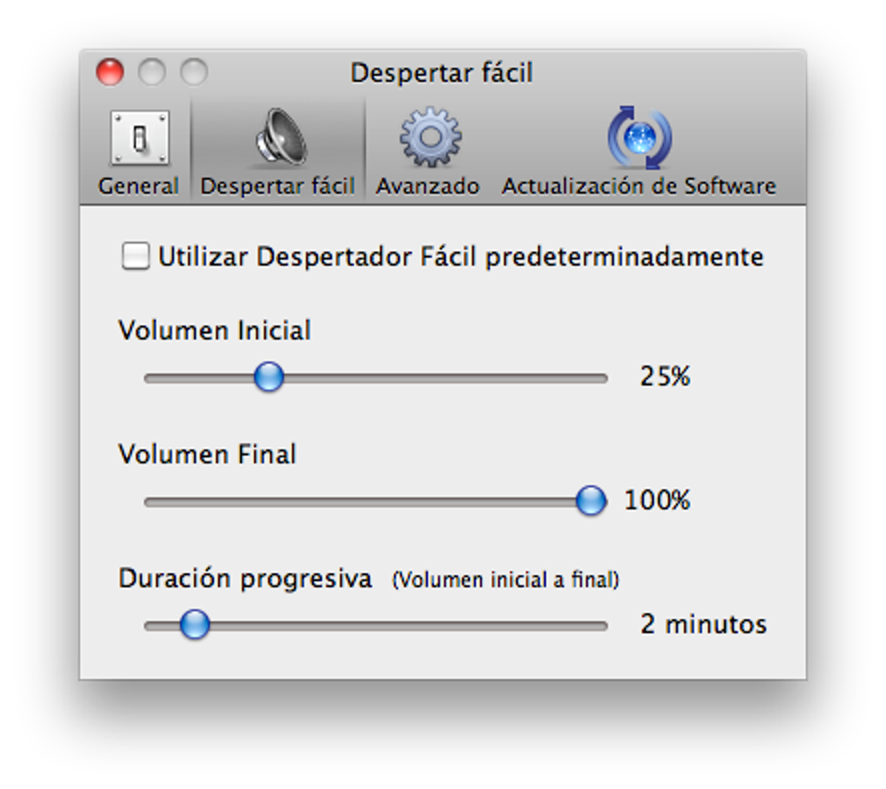Click the 100% final volume value

click(658, 501)
